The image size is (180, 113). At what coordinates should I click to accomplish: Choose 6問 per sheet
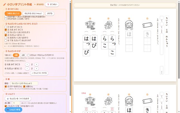(23, 55)
